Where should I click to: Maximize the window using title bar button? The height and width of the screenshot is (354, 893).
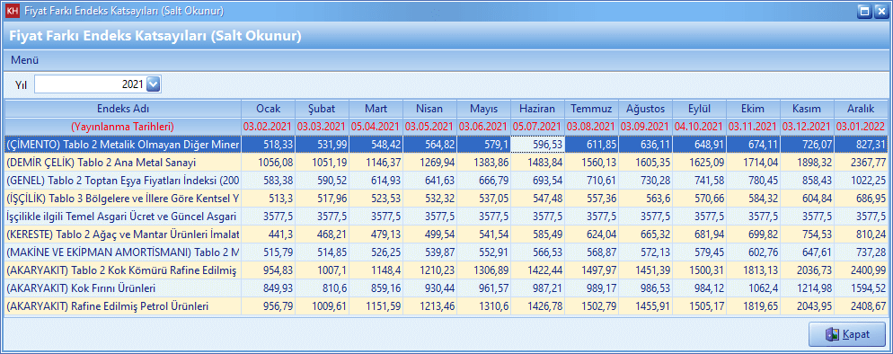tap(864, 11)
